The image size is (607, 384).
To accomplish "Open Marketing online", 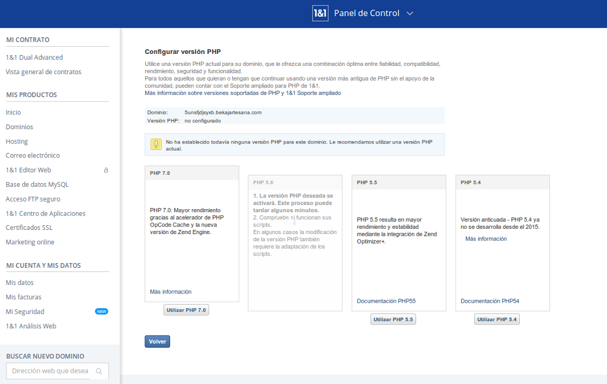I will click(x=30, y=242).
